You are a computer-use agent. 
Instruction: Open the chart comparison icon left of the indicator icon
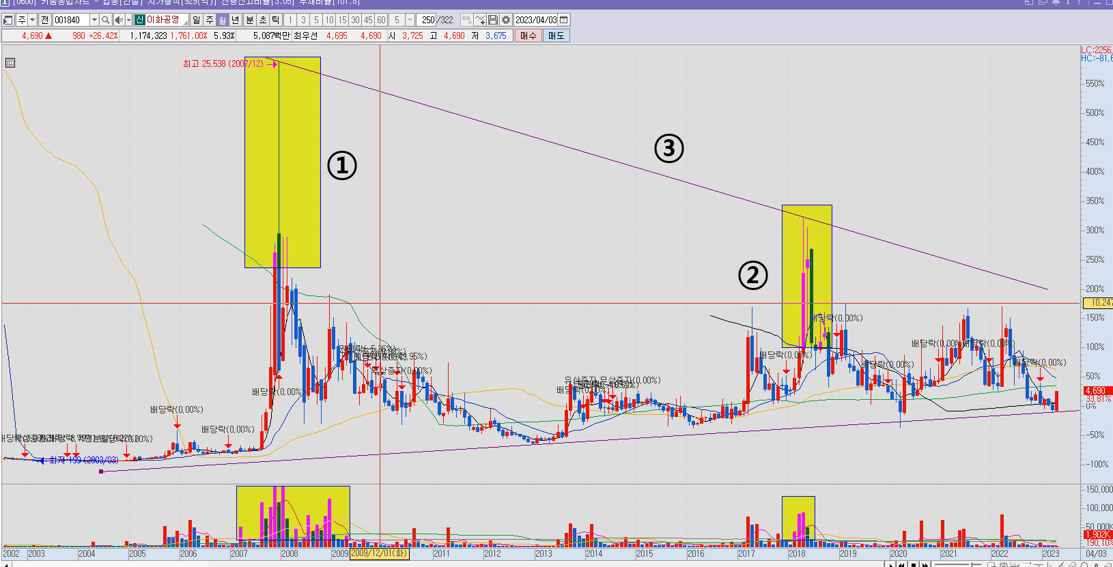pyautogui.click(x=467, y=20)
